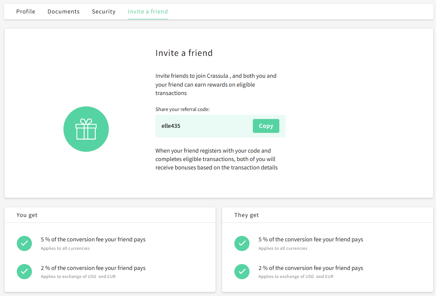Select the Invite a friend tab
This screenshot has width=436, height=296.
[x=147, y=11]
